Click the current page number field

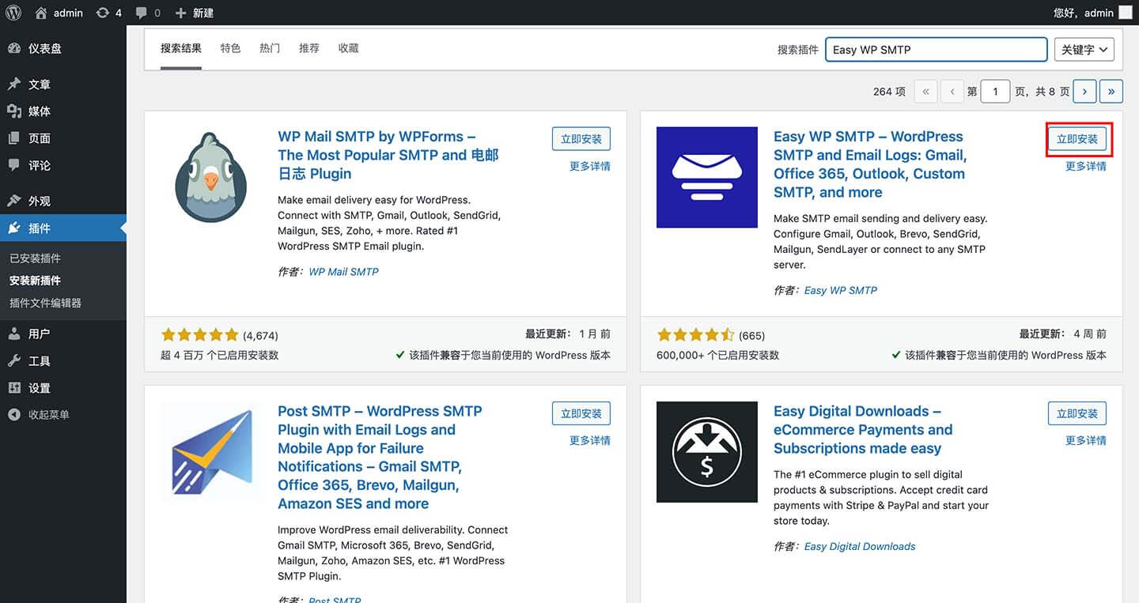pyautogui.click(x=995, y=92)
